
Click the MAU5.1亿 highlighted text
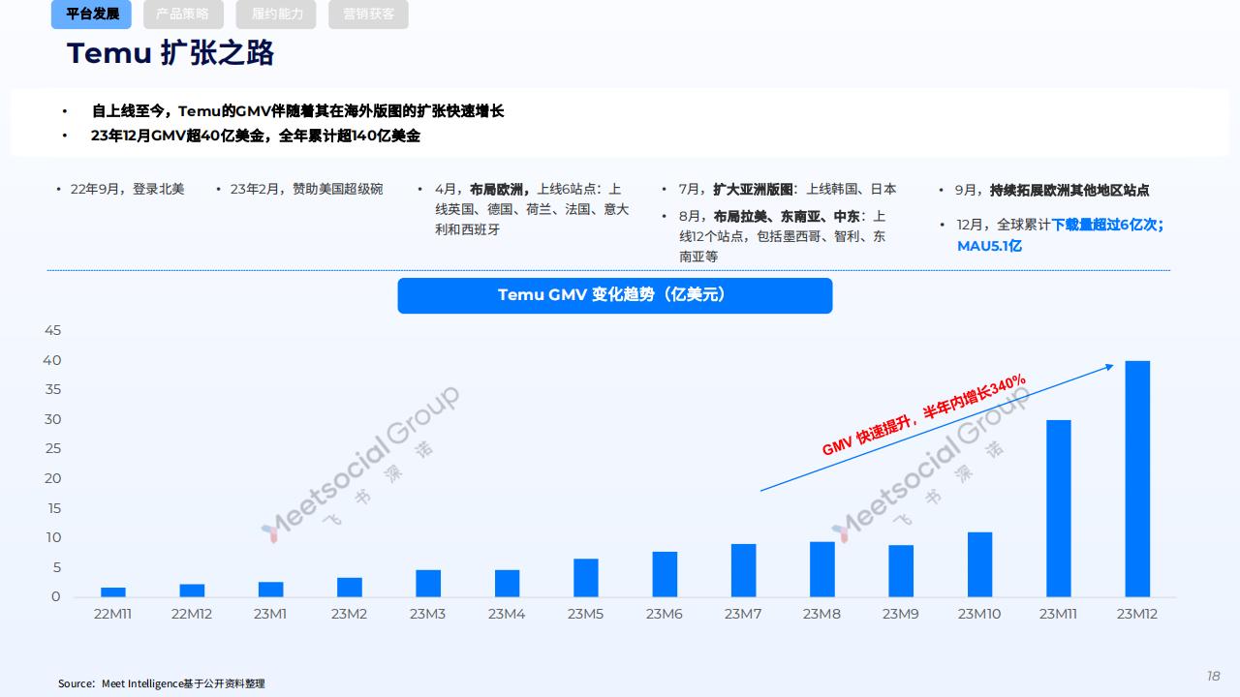[989, 246]
